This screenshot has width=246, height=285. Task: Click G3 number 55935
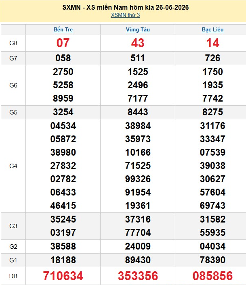(212, 233)
